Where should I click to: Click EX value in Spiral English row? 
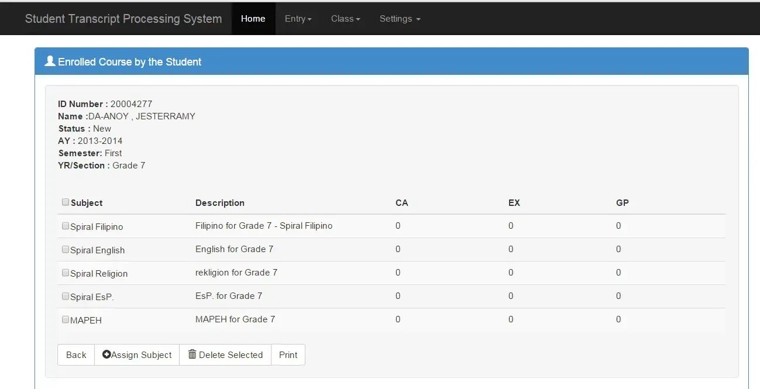click(x=511, y=249)
